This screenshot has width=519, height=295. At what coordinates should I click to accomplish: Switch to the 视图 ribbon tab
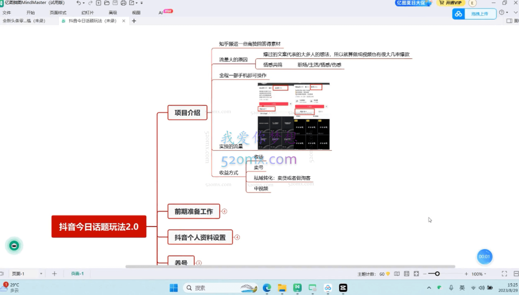pyautogui.click(x=136, y=13)
